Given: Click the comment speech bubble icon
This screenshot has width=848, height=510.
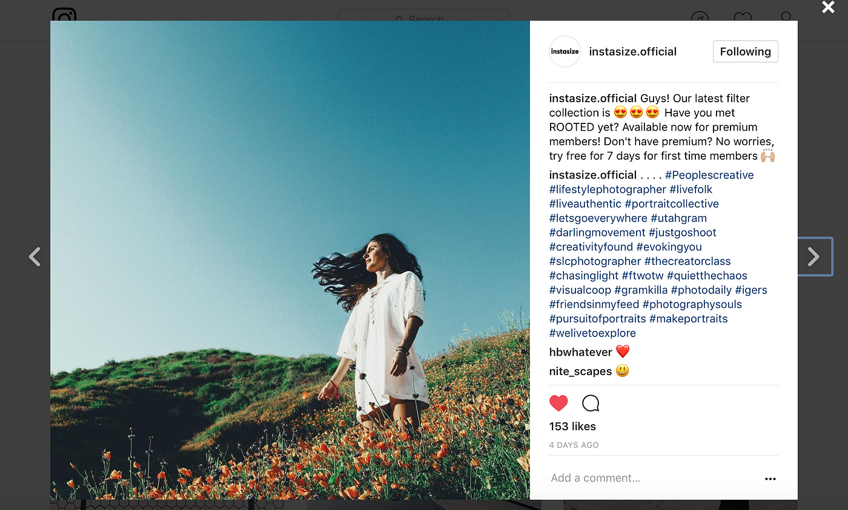Looking at the screenshot, I should tap(591, 403).
